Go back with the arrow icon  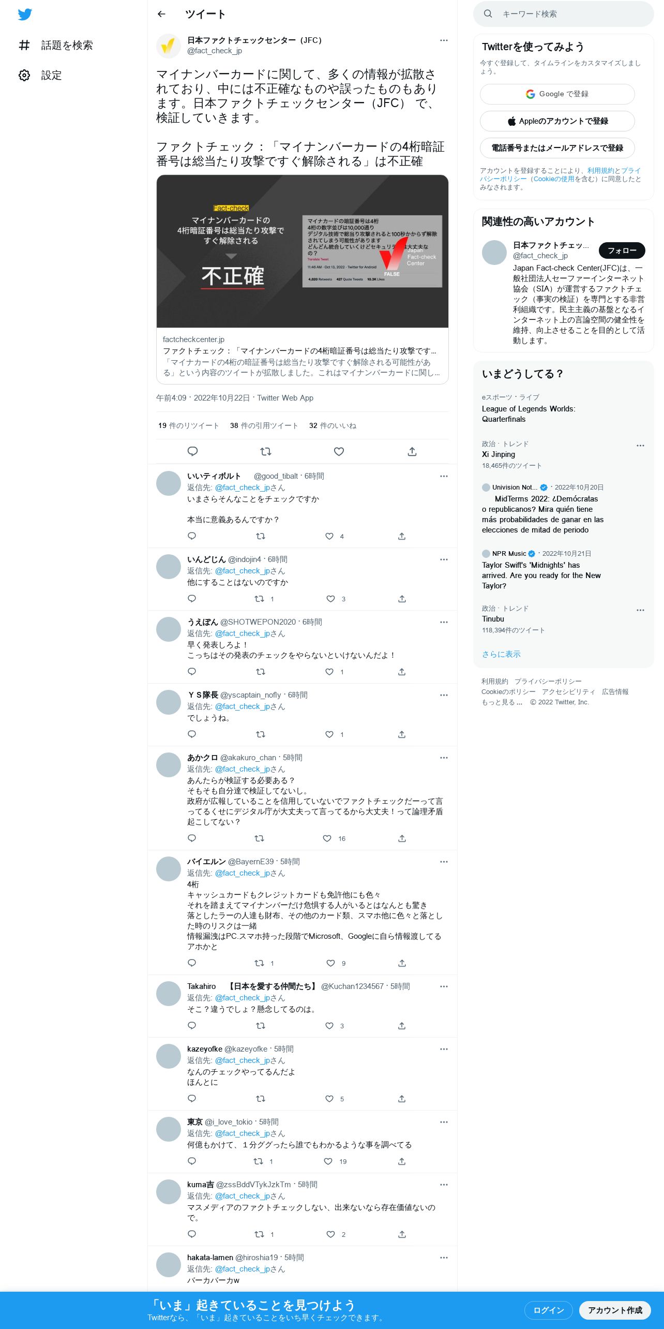(161, 14)
